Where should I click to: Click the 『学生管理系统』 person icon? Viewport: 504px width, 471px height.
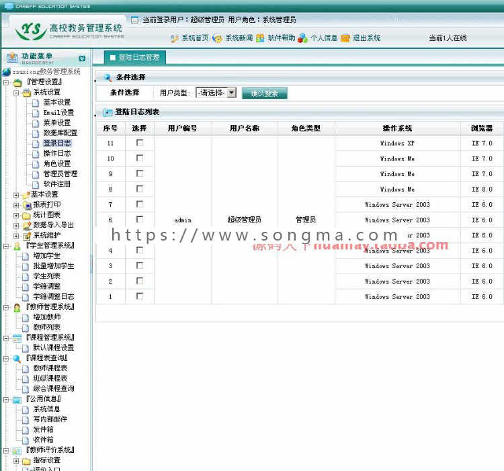point(17,246)
